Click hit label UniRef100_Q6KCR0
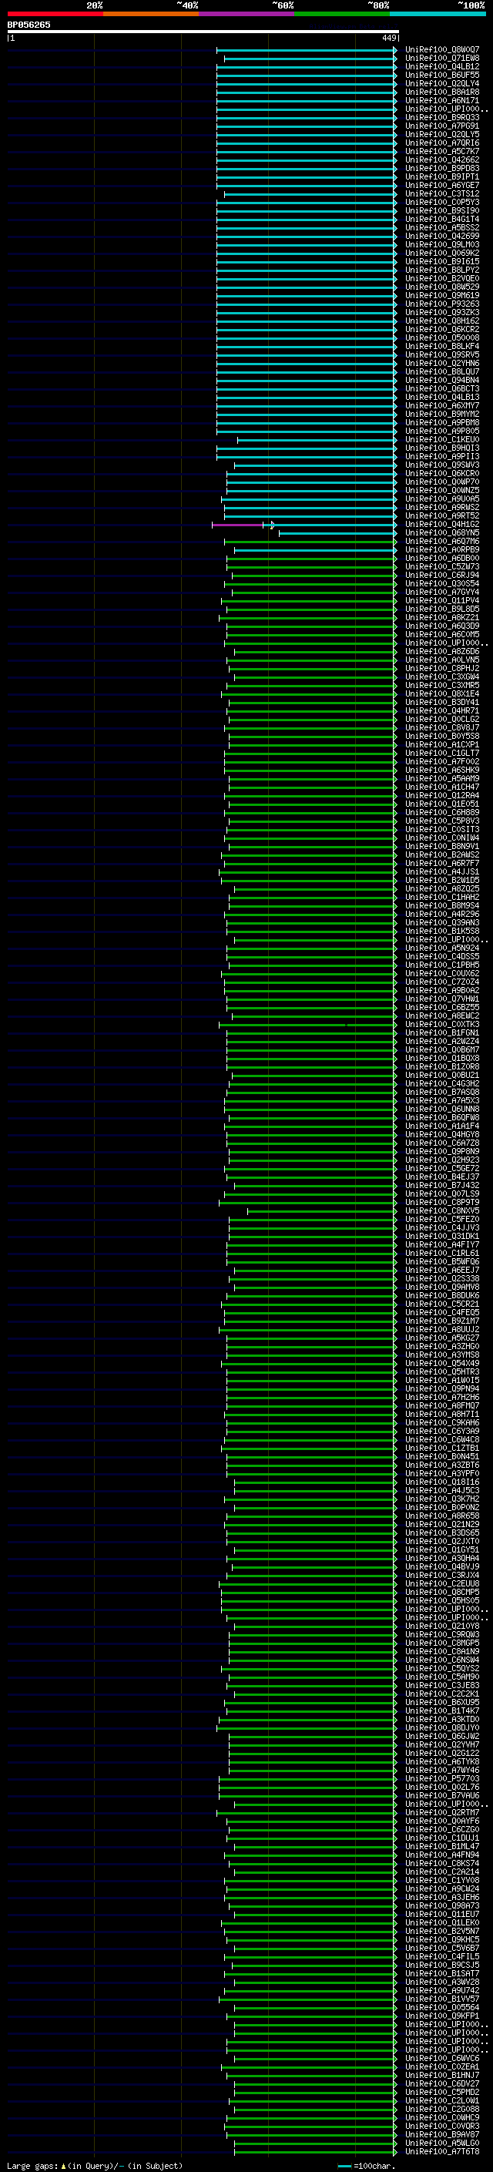This screenshot has width=493, height=2172. pos(441,474)
